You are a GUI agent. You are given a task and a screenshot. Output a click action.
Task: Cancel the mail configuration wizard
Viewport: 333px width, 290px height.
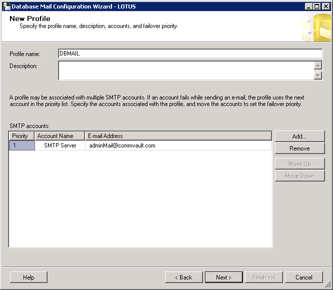pyautogui.click(x=304, y=277)
